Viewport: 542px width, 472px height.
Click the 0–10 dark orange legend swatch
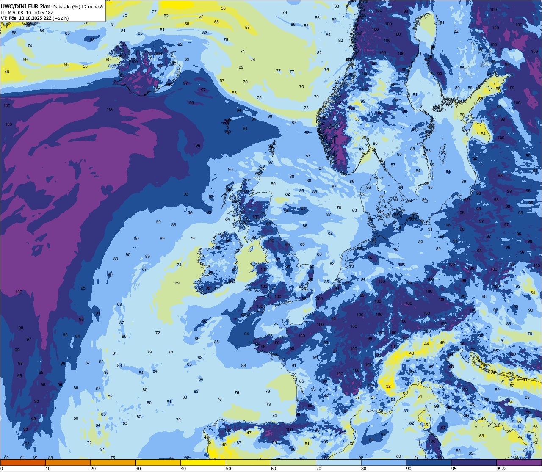tap(23, 462)
